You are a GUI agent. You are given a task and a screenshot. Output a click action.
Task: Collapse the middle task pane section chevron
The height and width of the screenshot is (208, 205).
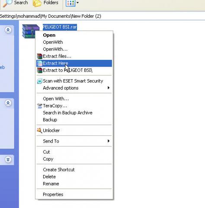(8, 103)
